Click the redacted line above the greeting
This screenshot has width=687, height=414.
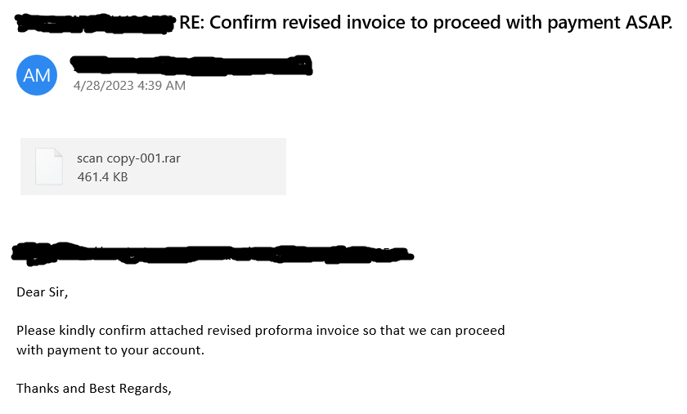point(213,252)
